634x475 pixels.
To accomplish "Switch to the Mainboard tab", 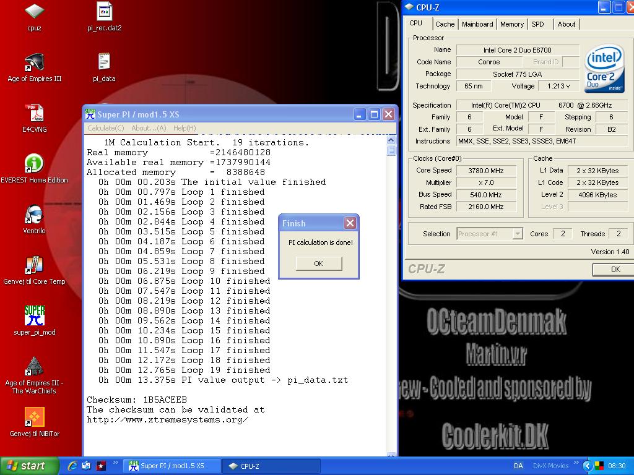I will (477, 24).
